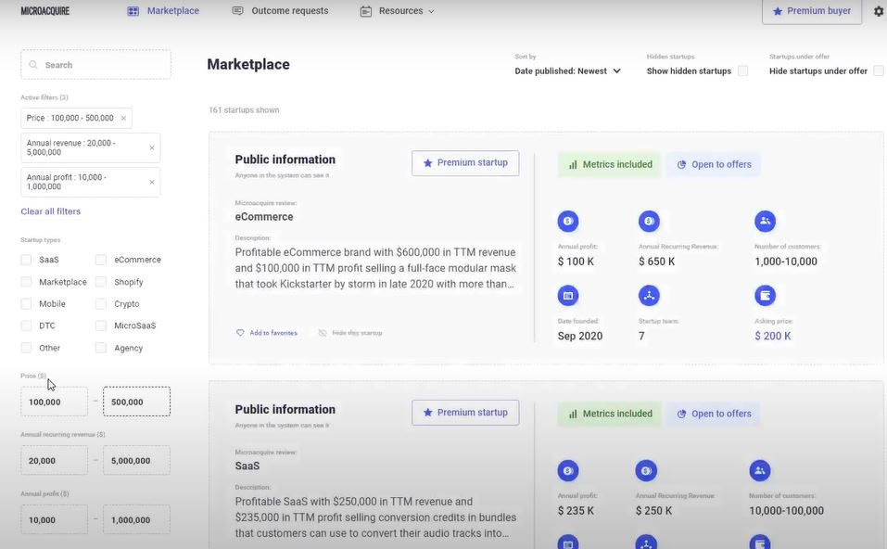Click eCommerce listing's Number of customers icon
Screen dimensions: 887x549
point(765,222)
